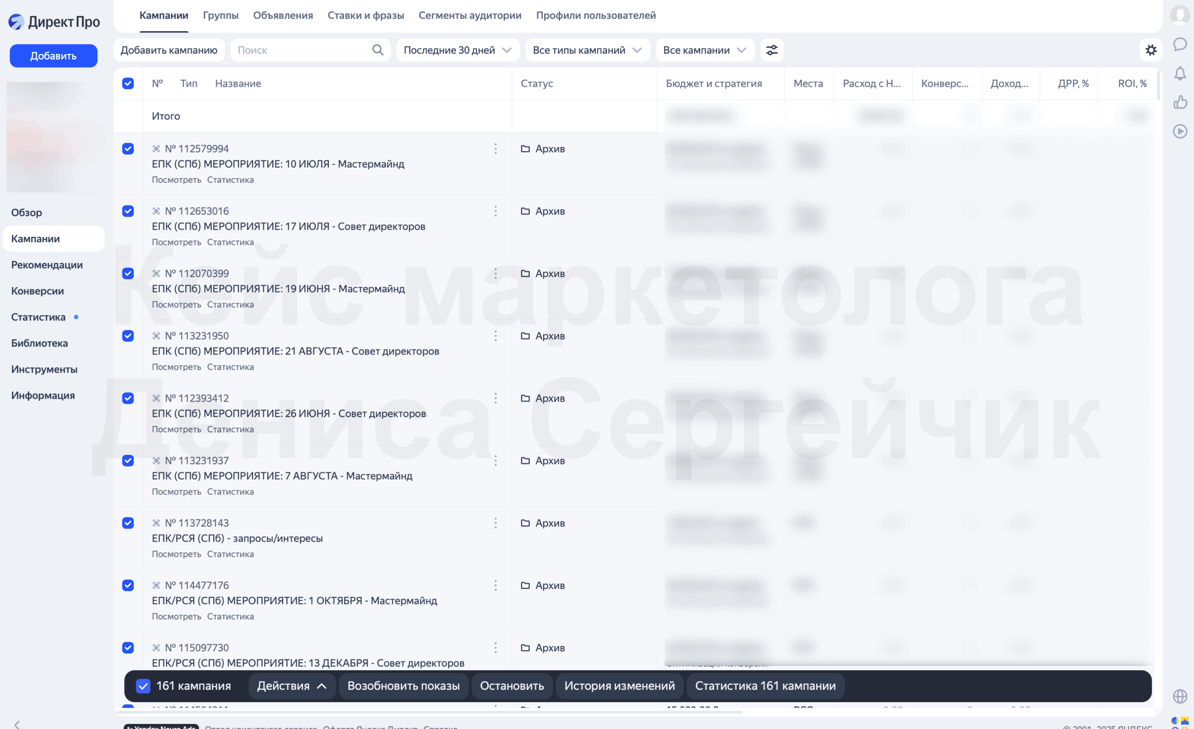Click the search magnifier icon
This screenshot has width=1194, height=729.
(377, 50)
